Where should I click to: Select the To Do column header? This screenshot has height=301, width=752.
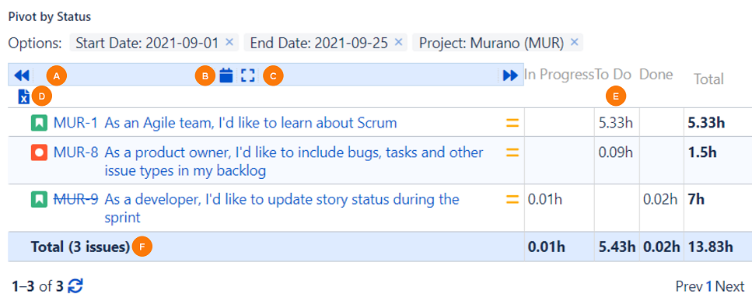(x=613, y=75)
